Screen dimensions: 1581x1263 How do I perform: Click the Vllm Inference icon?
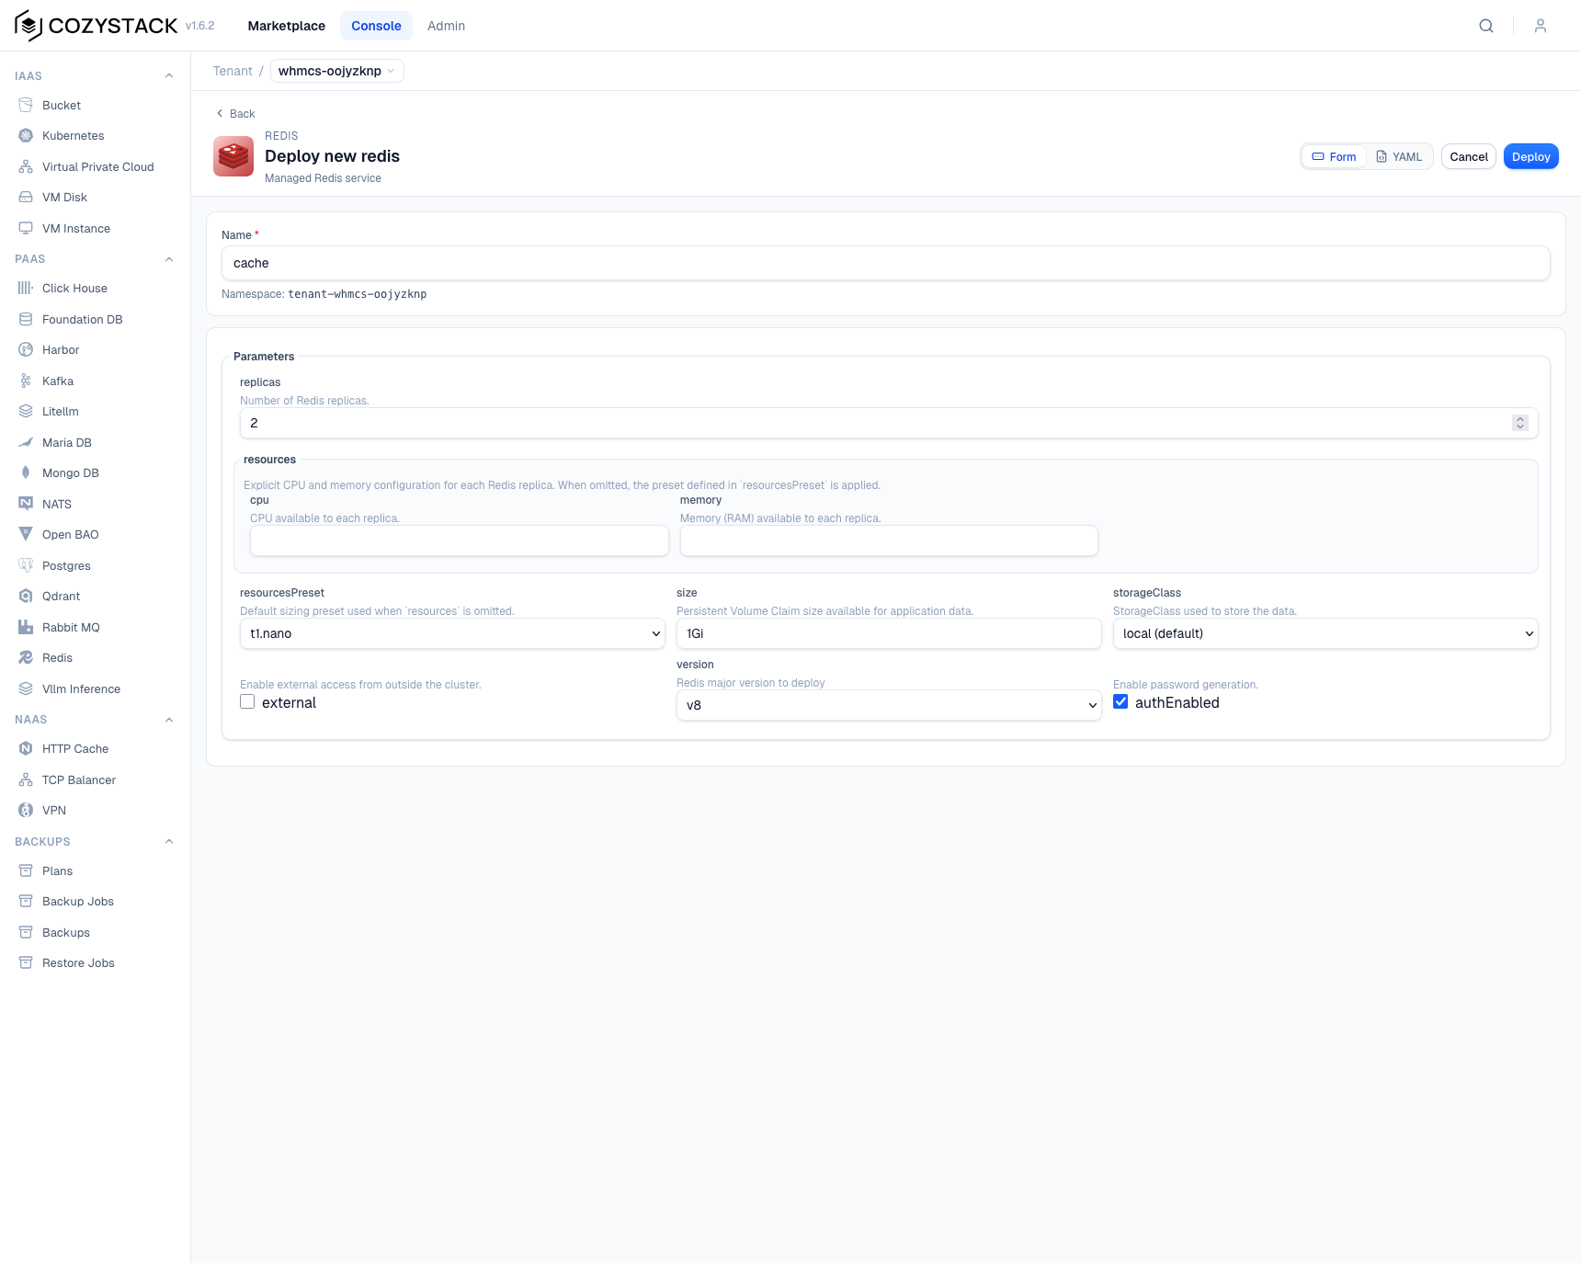tap(26, 688)
